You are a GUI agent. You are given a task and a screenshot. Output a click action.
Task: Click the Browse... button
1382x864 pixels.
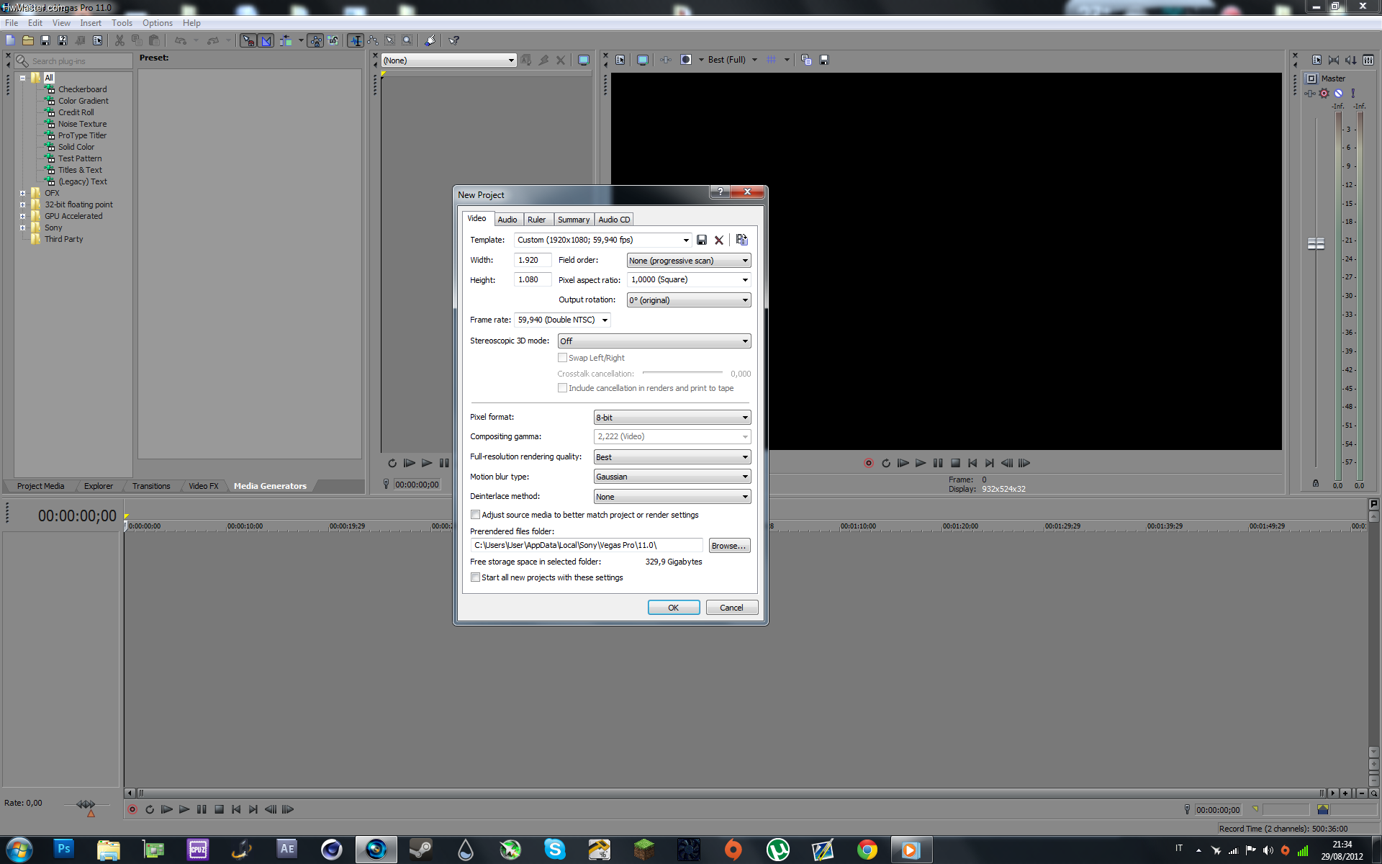click(729, 546)
